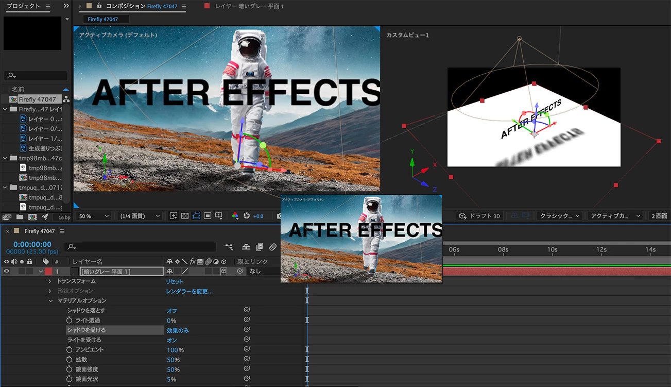671x387 pixels.
Task: Open the Composition panel hamburger menu
Action: [x=184, y=6]
